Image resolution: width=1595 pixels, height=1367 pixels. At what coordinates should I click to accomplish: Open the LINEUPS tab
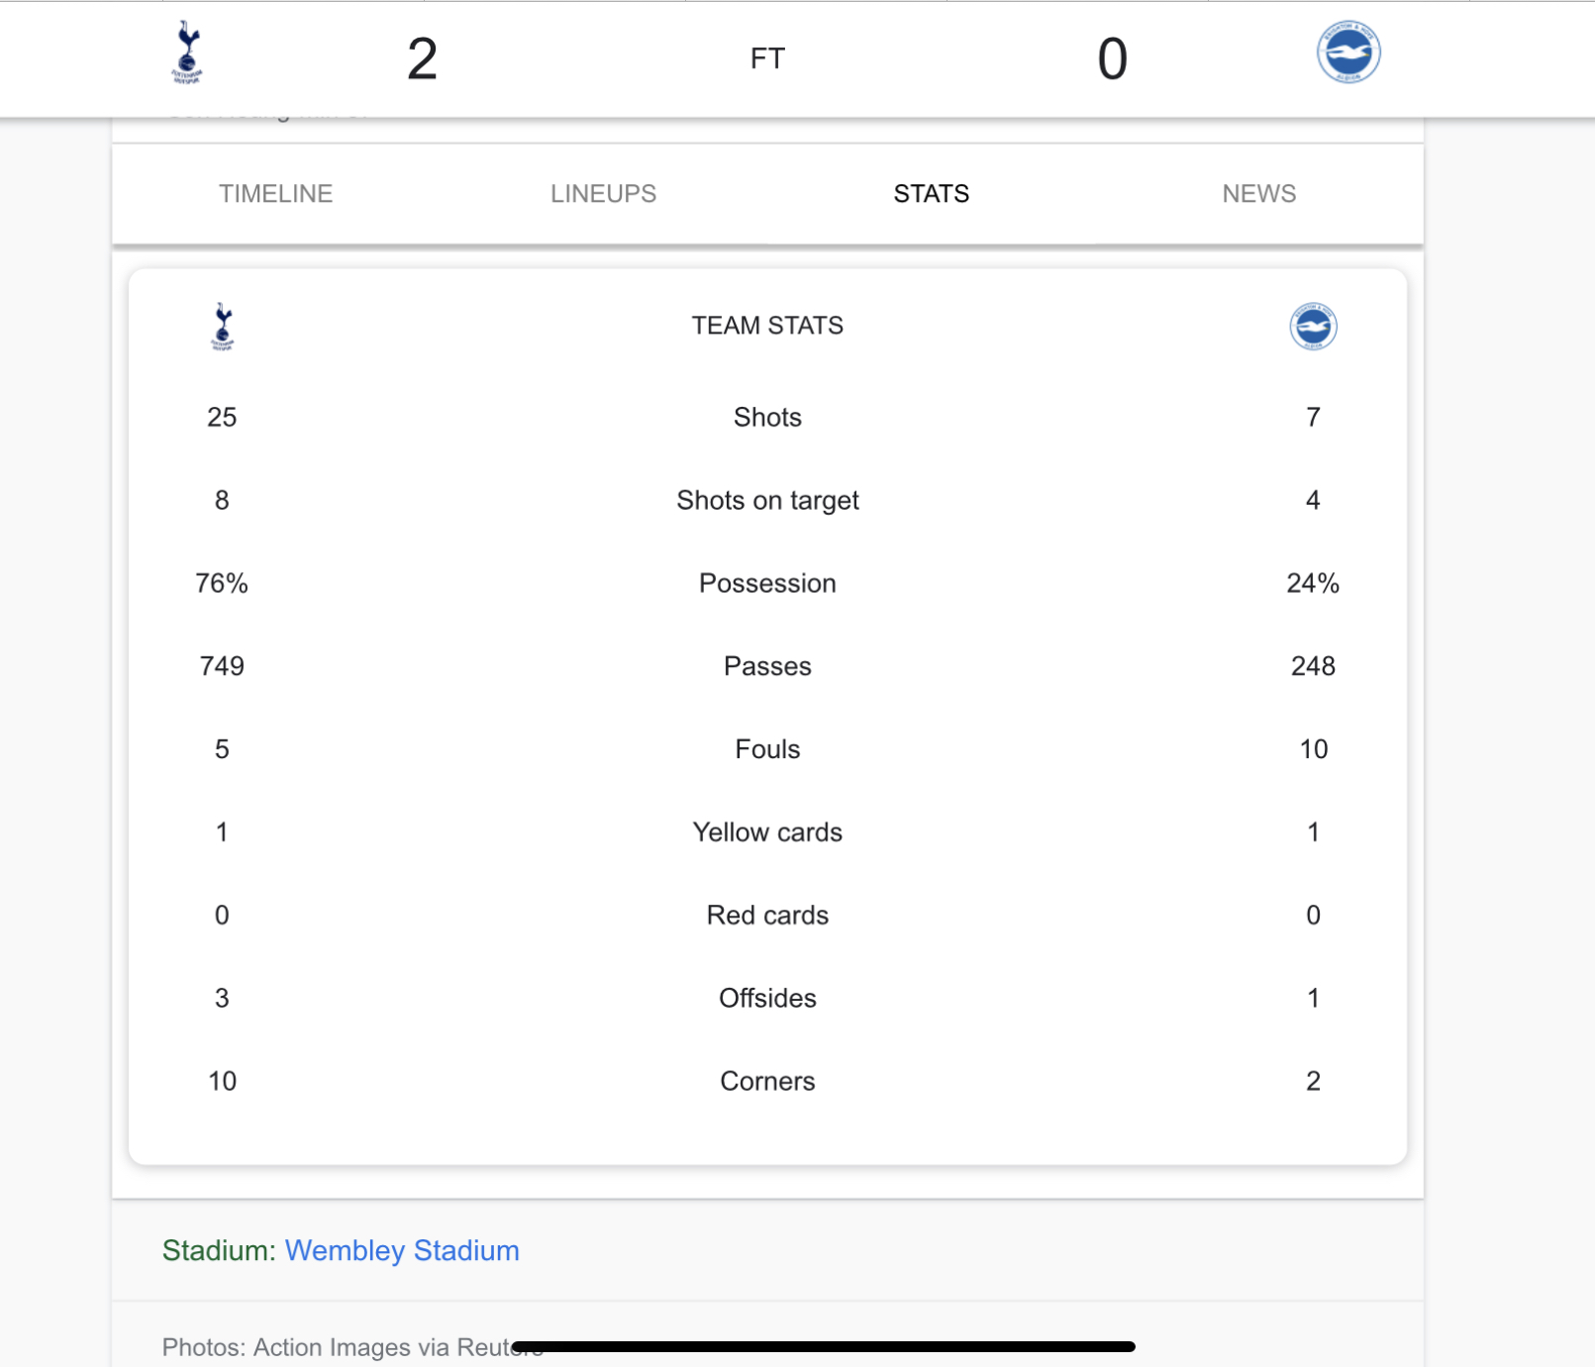604,194
